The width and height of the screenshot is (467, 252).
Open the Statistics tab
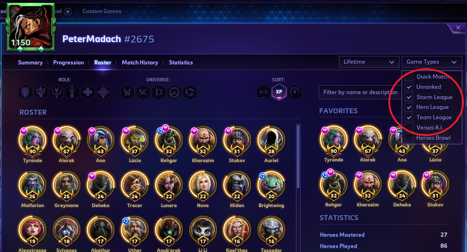tap(181, 62)
